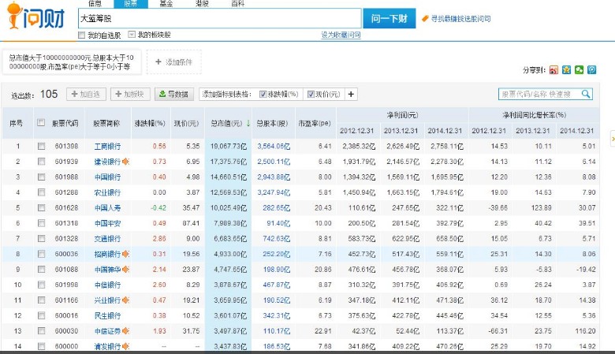Select checkbox for 招商银行 row
The height and width of the screenshot is (354, 615).
point(41,254)
